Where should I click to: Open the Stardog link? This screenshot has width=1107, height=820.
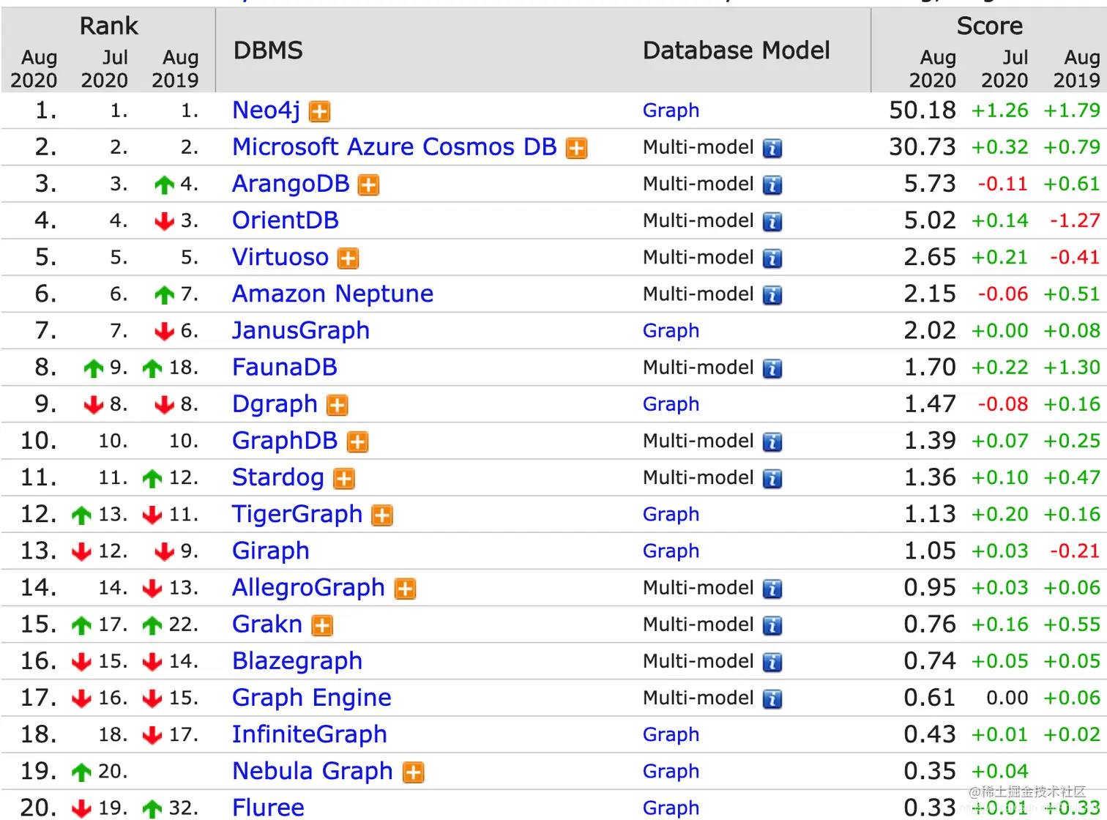tap(278, 477)
